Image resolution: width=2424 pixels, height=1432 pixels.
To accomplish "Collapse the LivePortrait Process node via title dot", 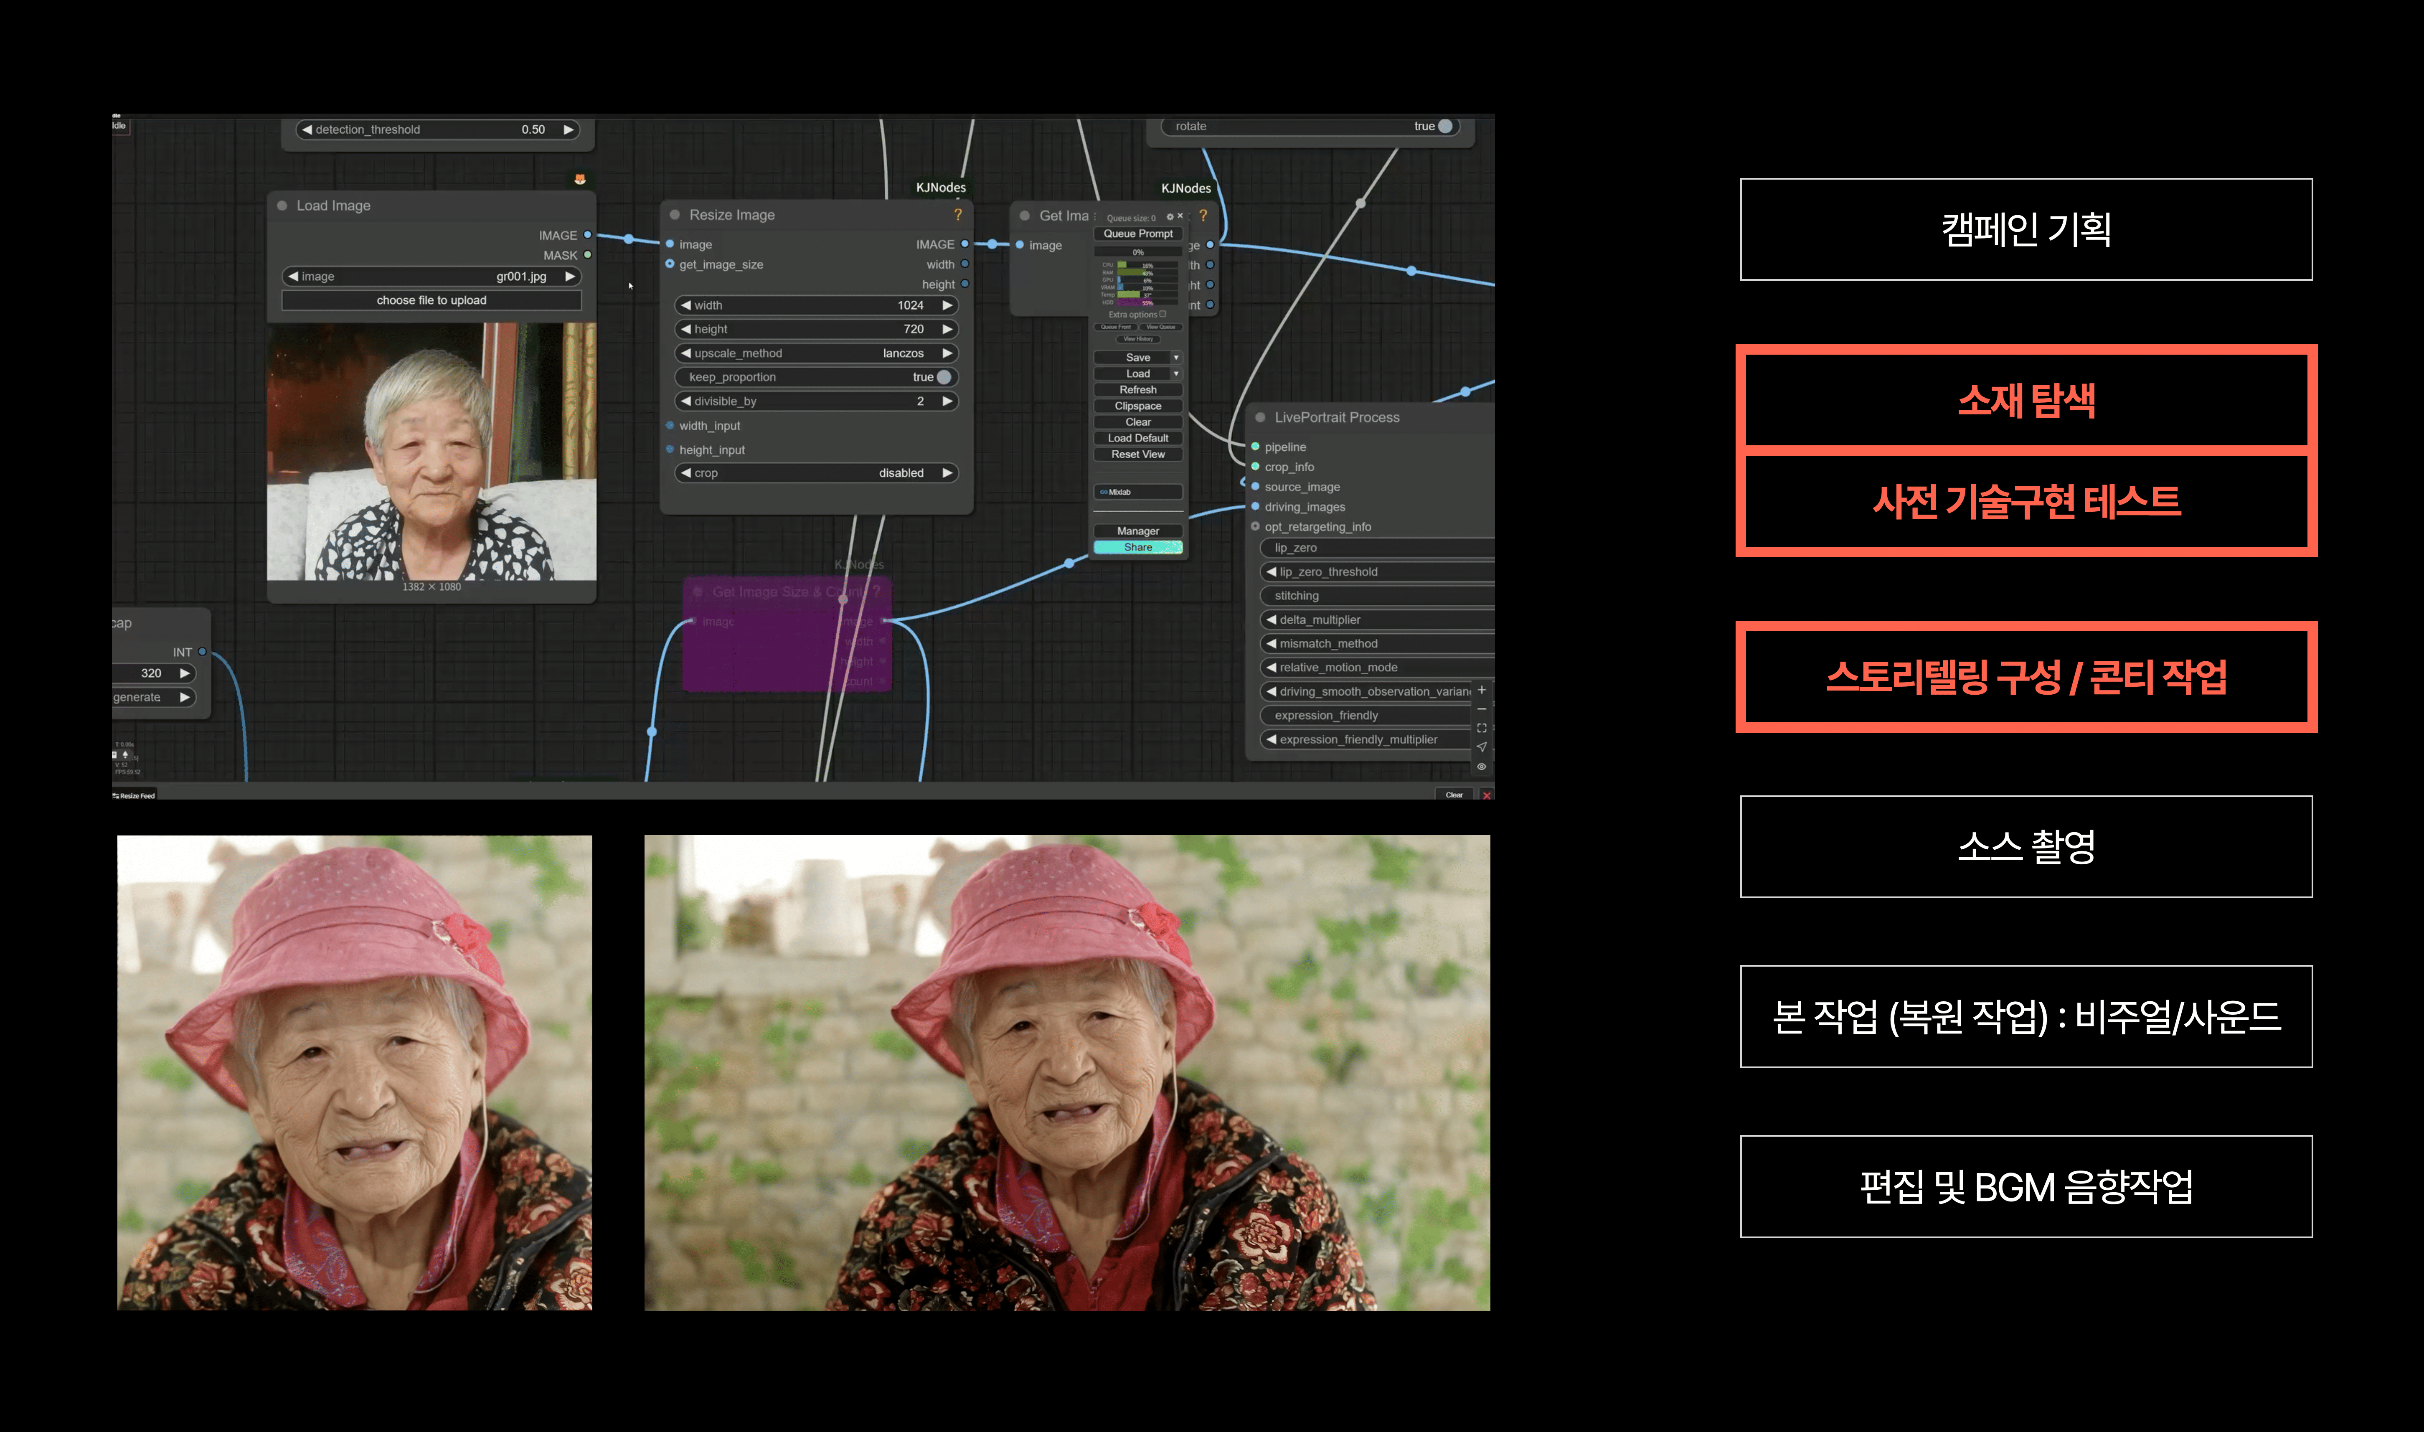I will click(1260, 417).
